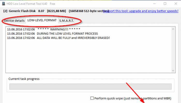Select the DURING THE LOW LEVEL FORMAT PROCESS line
181x103 pixels.
click(x=52, y=33)
